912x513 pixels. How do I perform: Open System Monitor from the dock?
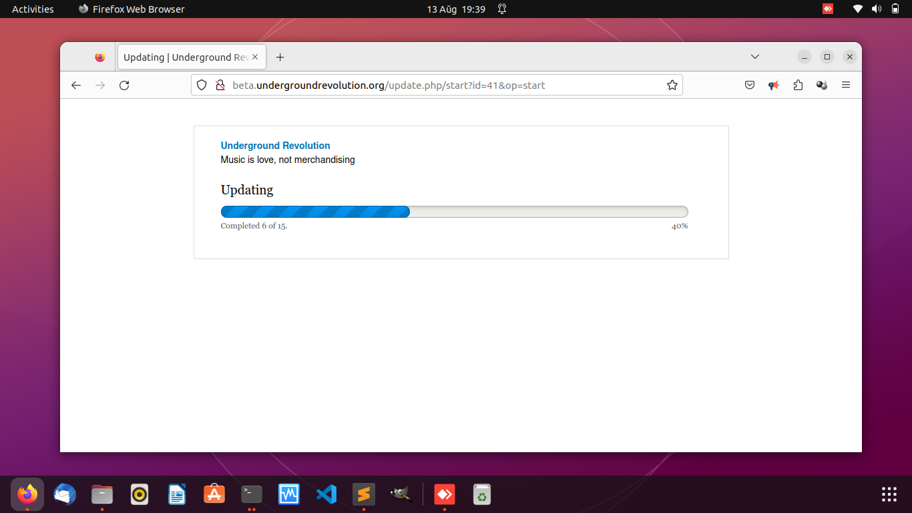(289, 494)
